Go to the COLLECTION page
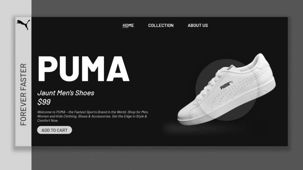303x170 pixels. pos(161,25)
